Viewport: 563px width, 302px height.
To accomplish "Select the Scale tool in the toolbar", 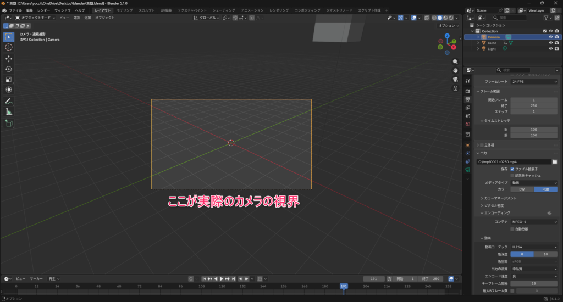I will (9, 79).
